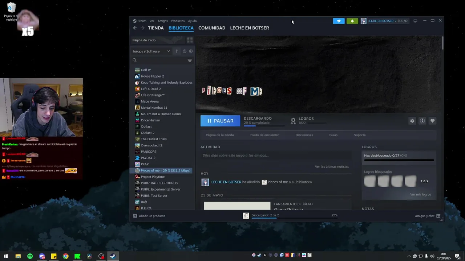Click the library search field
The height and width of the screenshot is (261, 465).
[162, 61]
